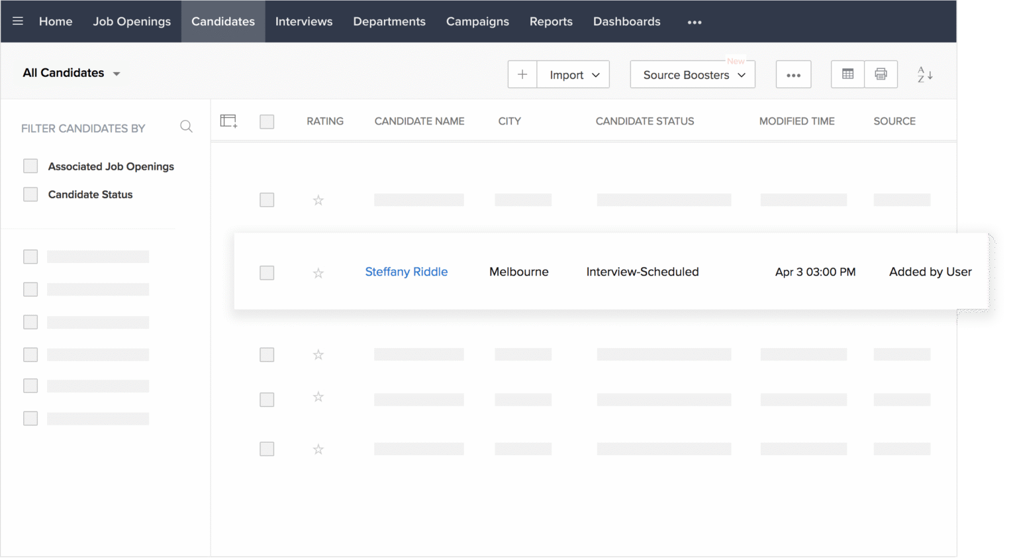Check the Associated Job Openings filter
This screenshot has height=558, width=1017.
[x=30, y=166]
